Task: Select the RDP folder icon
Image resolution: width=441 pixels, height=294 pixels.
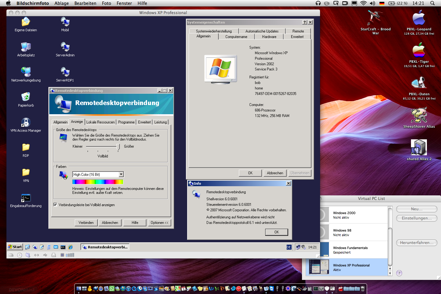Action: click(26, 150)
